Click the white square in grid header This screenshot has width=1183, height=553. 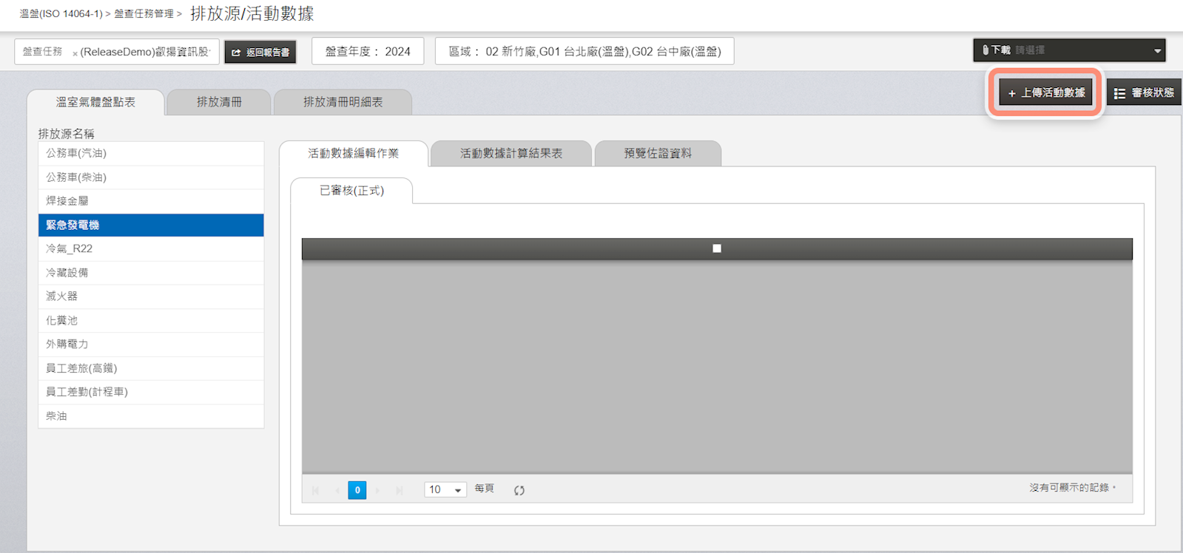tap(716, 248)
